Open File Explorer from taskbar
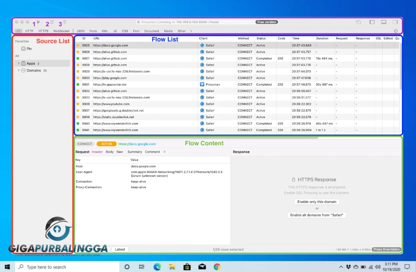416x272 pixels. [x=172, y=267]
